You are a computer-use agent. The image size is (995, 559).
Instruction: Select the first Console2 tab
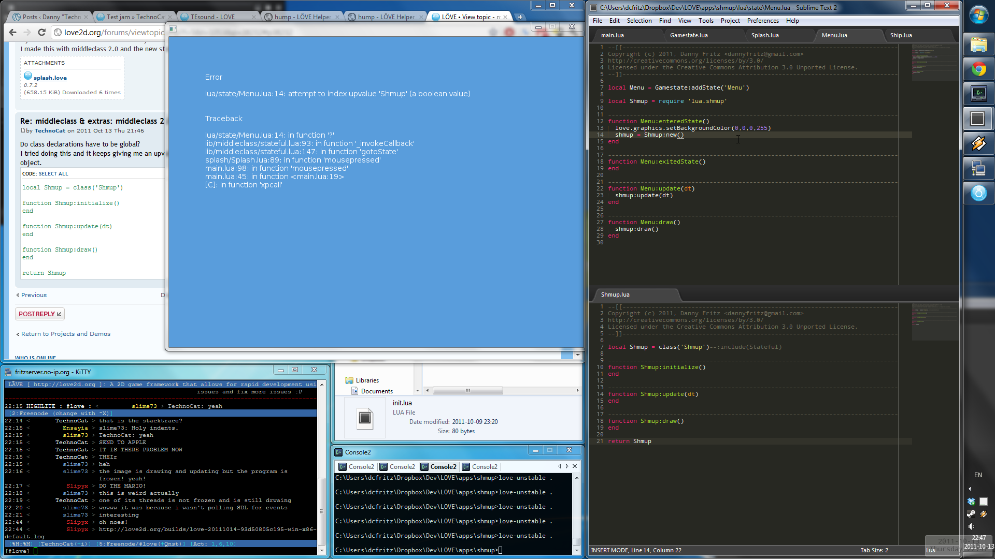click(x=357, y=467)
